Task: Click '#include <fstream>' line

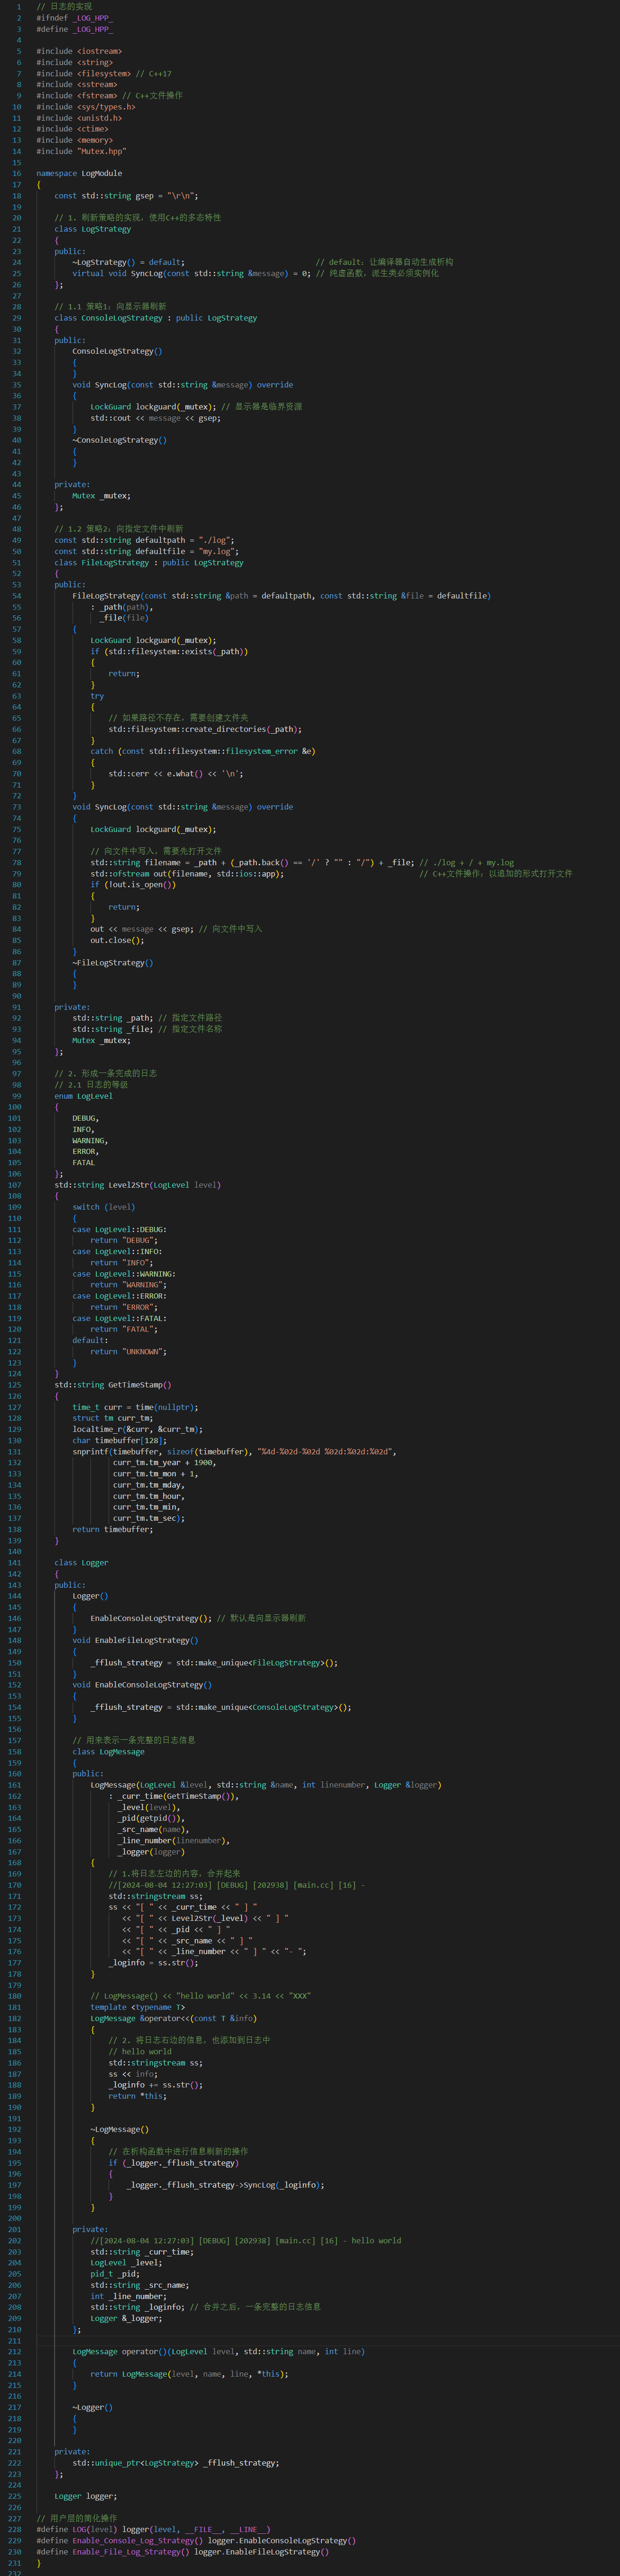Action: coord(77,96)
